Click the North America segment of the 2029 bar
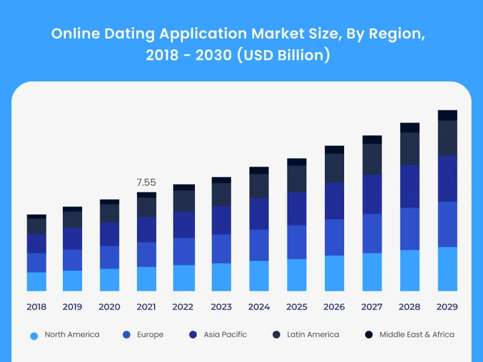The height and width of the screenshot is (362, 483). click(447, 268)
